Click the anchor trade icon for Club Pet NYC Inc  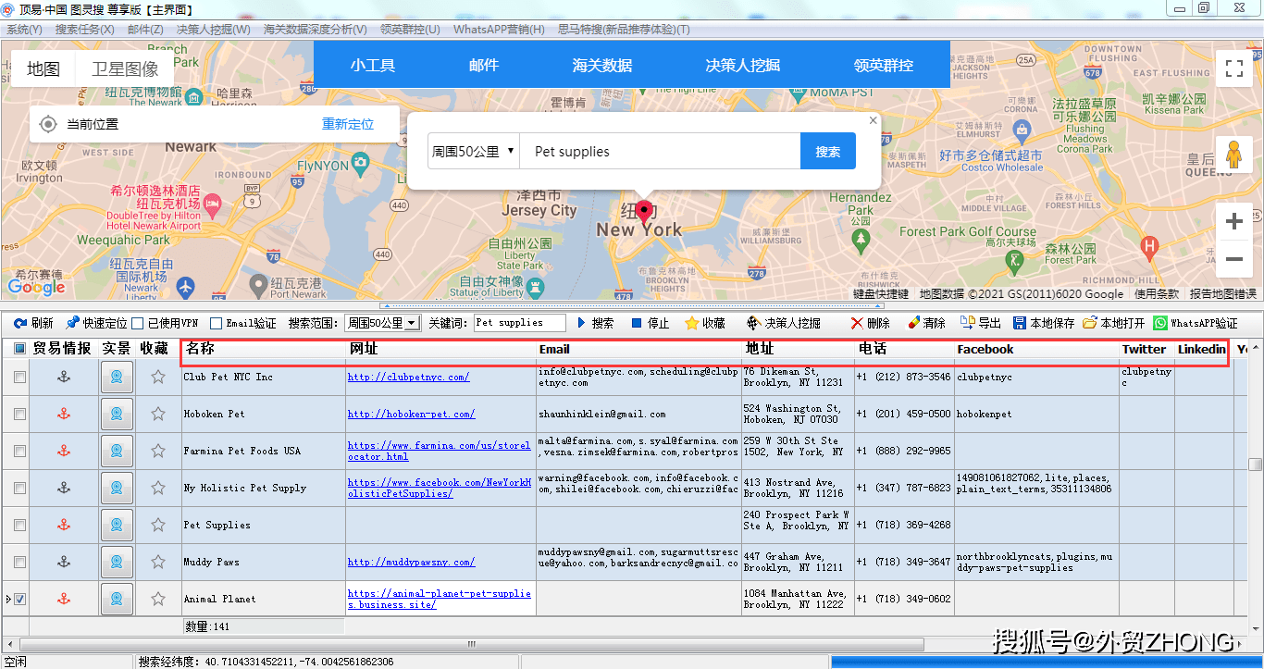click(x=64, y=377)
